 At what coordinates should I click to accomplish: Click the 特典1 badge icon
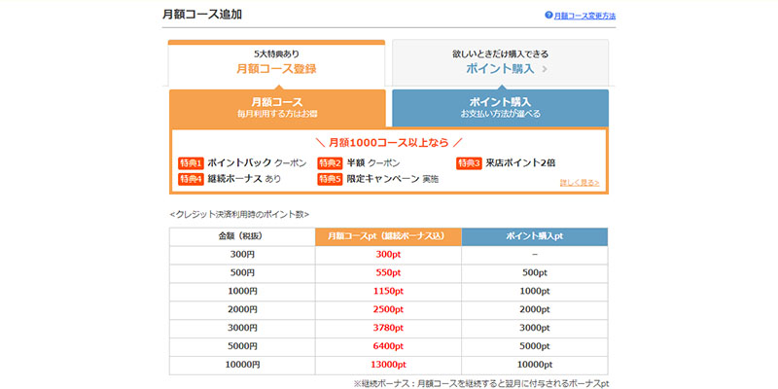pyautogui.click(x=190, y=162)
